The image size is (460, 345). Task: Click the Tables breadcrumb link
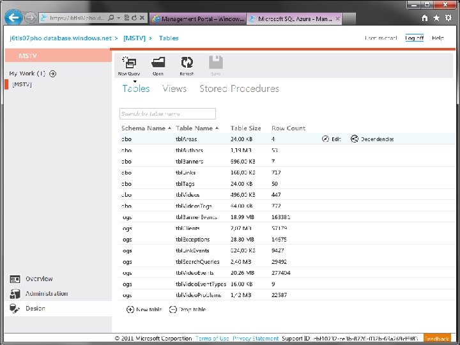click(169, 38)
